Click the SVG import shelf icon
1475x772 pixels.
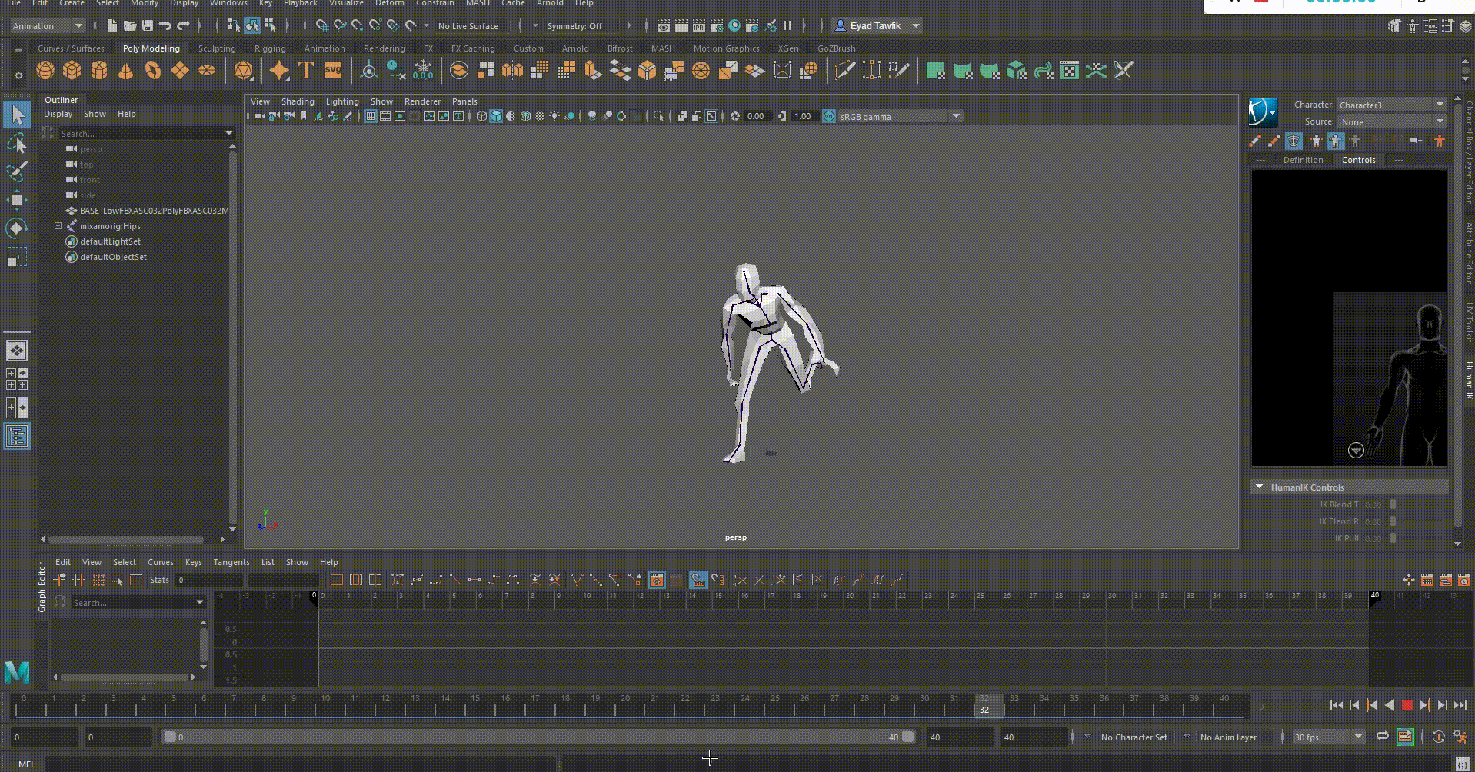333,71
